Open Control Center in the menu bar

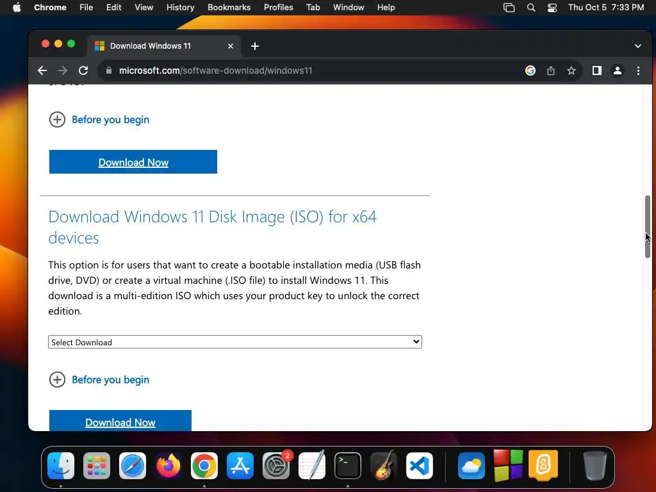pyautogui.click(x=552, y=8)
